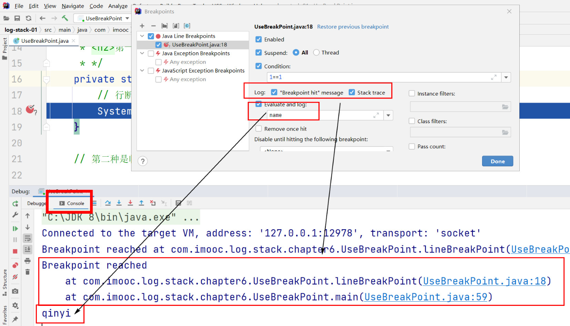570x326 pixels.
Task: Add a breakpoint with the plus icon
Action: pos(142,26)
